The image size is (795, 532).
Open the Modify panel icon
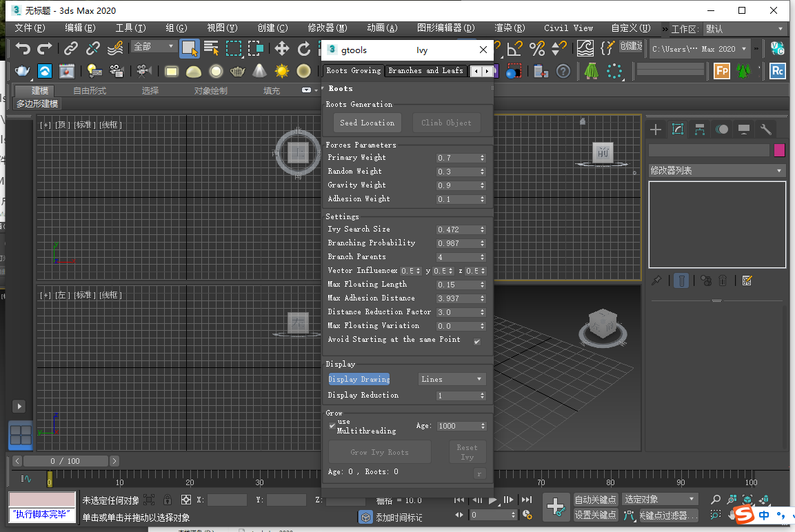(x=678, y=130)
